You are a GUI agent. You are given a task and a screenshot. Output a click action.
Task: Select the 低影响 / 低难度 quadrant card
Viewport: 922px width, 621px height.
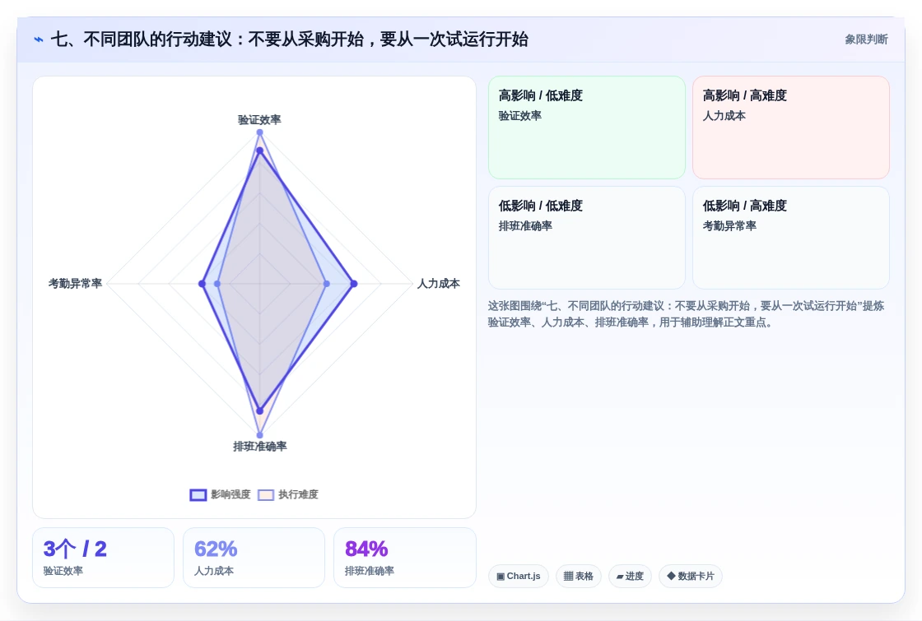(x=587, y=238)
